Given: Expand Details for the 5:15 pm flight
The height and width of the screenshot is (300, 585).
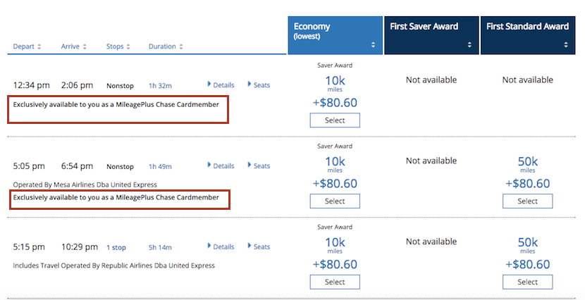Looking at the screenshot, I should click(x=221, y=247).
